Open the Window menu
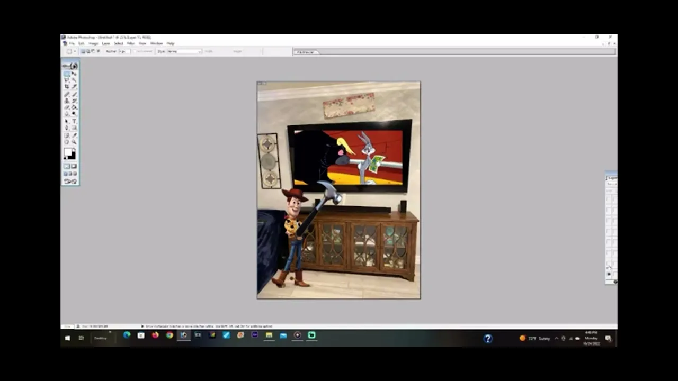This screenshot has width=678, height=381. point(157,43)
